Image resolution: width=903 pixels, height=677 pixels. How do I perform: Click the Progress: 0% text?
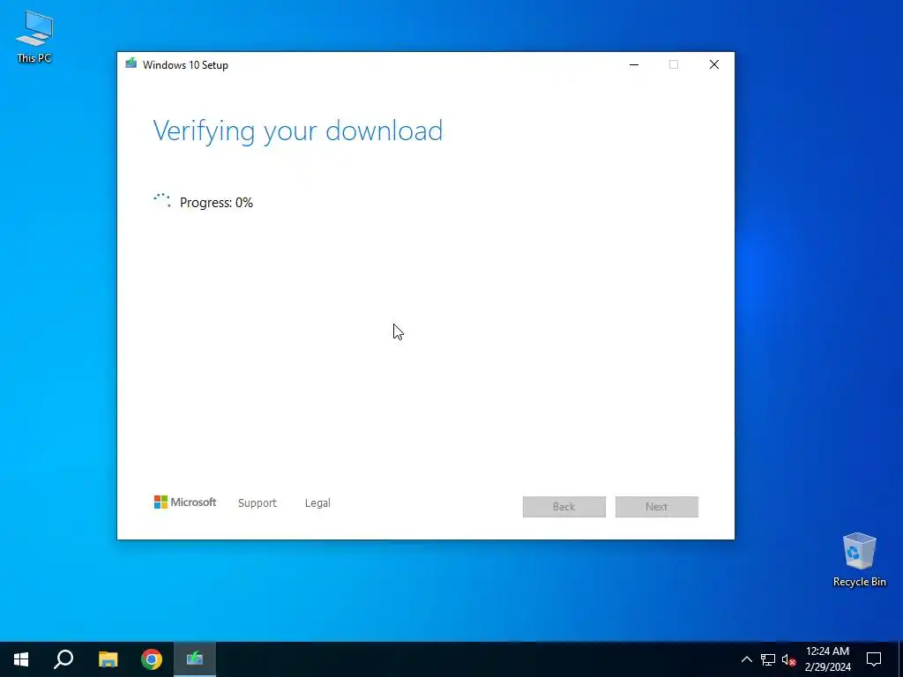pyautogui.click(x=216, y=203)
